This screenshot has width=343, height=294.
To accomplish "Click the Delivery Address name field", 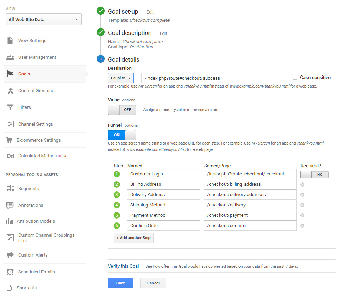I will [163, 195].
